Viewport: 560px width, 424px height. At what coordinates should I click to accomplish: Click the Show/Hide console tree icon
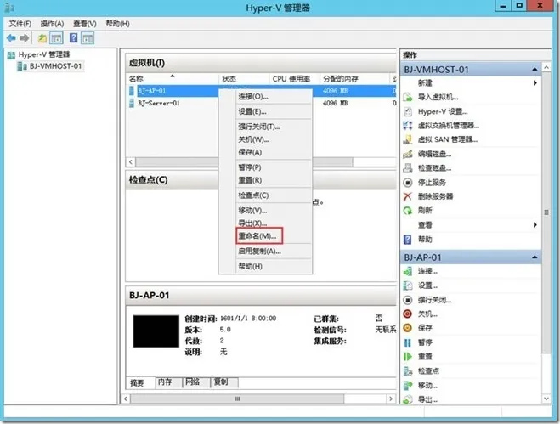56,38
